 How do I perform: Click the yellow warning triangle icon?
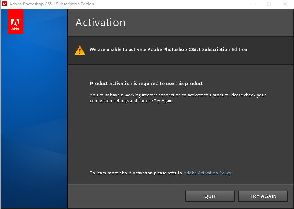(80, 50)
